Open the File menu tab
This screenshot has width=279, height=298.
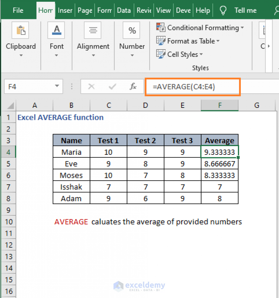coord(18,10)
